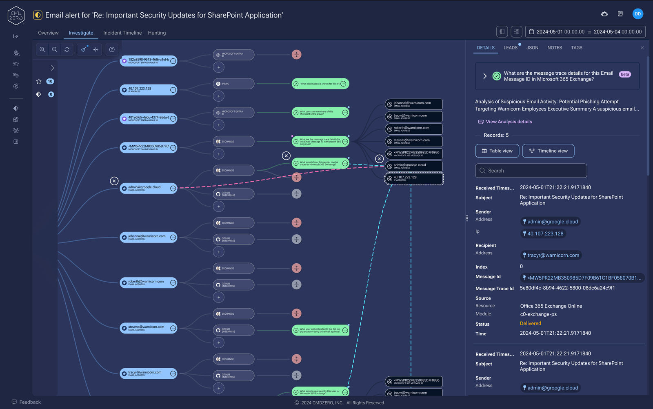Open the gears automation sidebar icon
This screenshot has height=409, width=653.
point(16,75)
